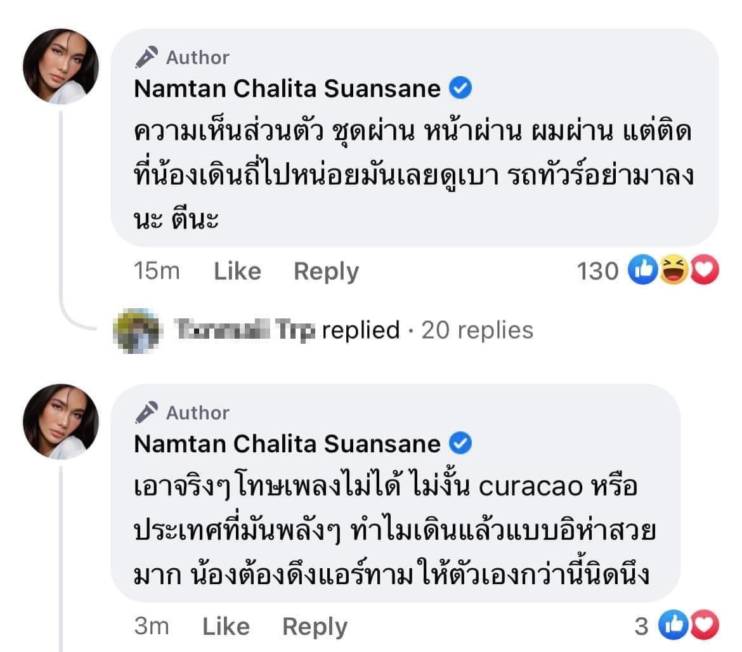Click the blue thumbs-up reaction beside 130
This screenshot has width=742, height=652.
pos(642,271)
